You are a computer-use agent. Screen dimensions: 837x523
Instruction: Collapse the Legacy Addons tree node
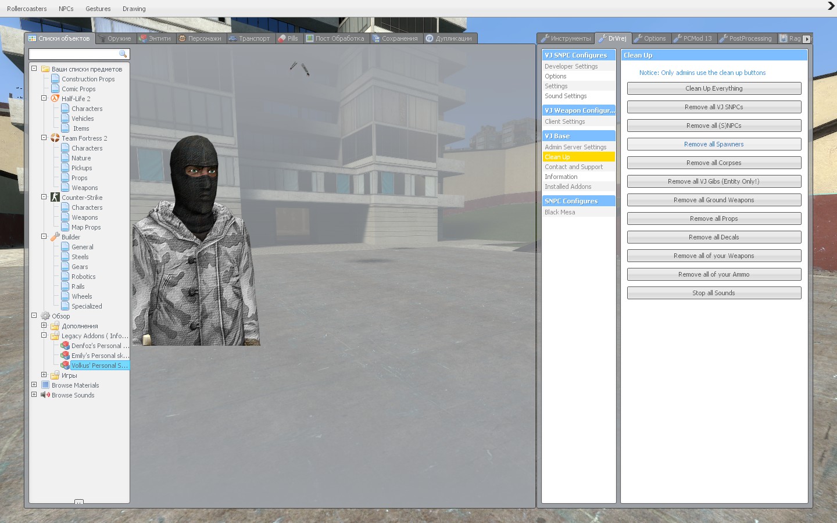44,335
